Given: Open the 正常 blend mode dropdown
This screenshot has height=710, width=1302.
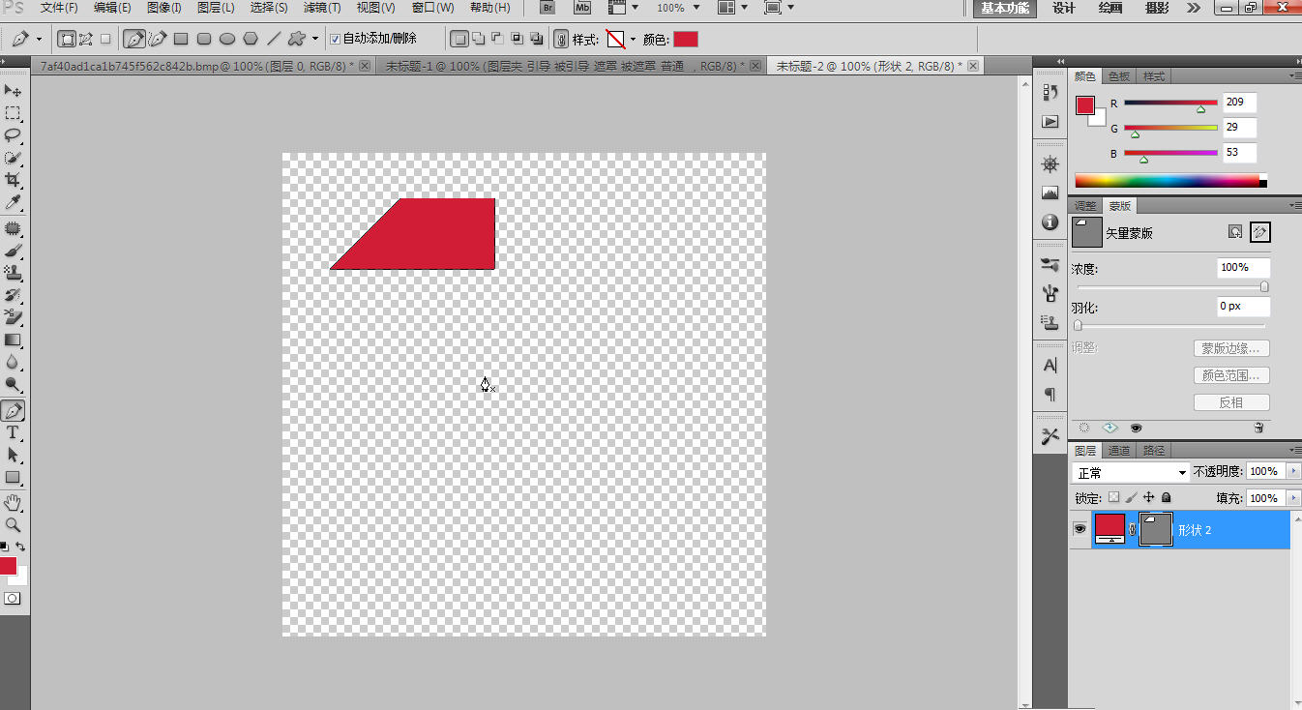Looking at the screenshot, I should pos(1131,473).
